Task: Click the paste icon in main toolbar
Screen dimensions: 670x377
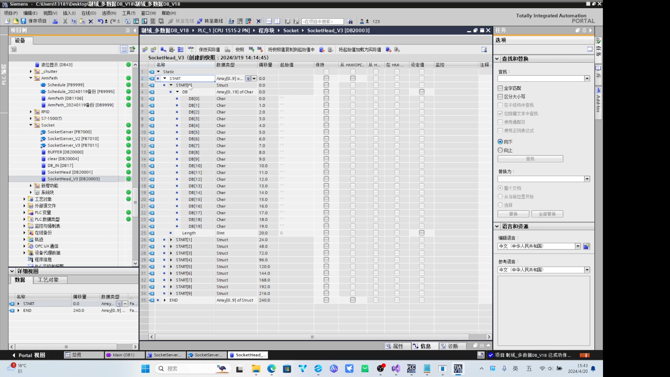Action: click(82, 21)
